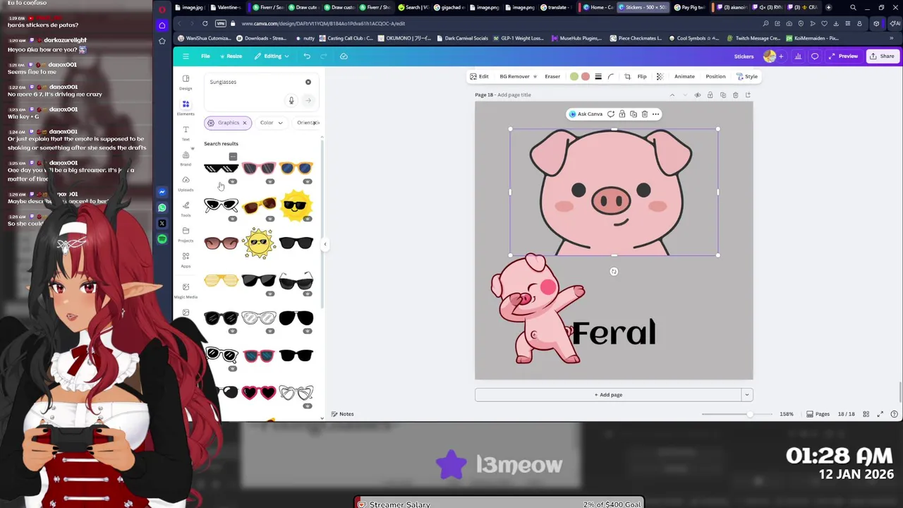This screenshot has width=903, height=508.
Task: Lock the selected pig element
Action: coord(622,114)
